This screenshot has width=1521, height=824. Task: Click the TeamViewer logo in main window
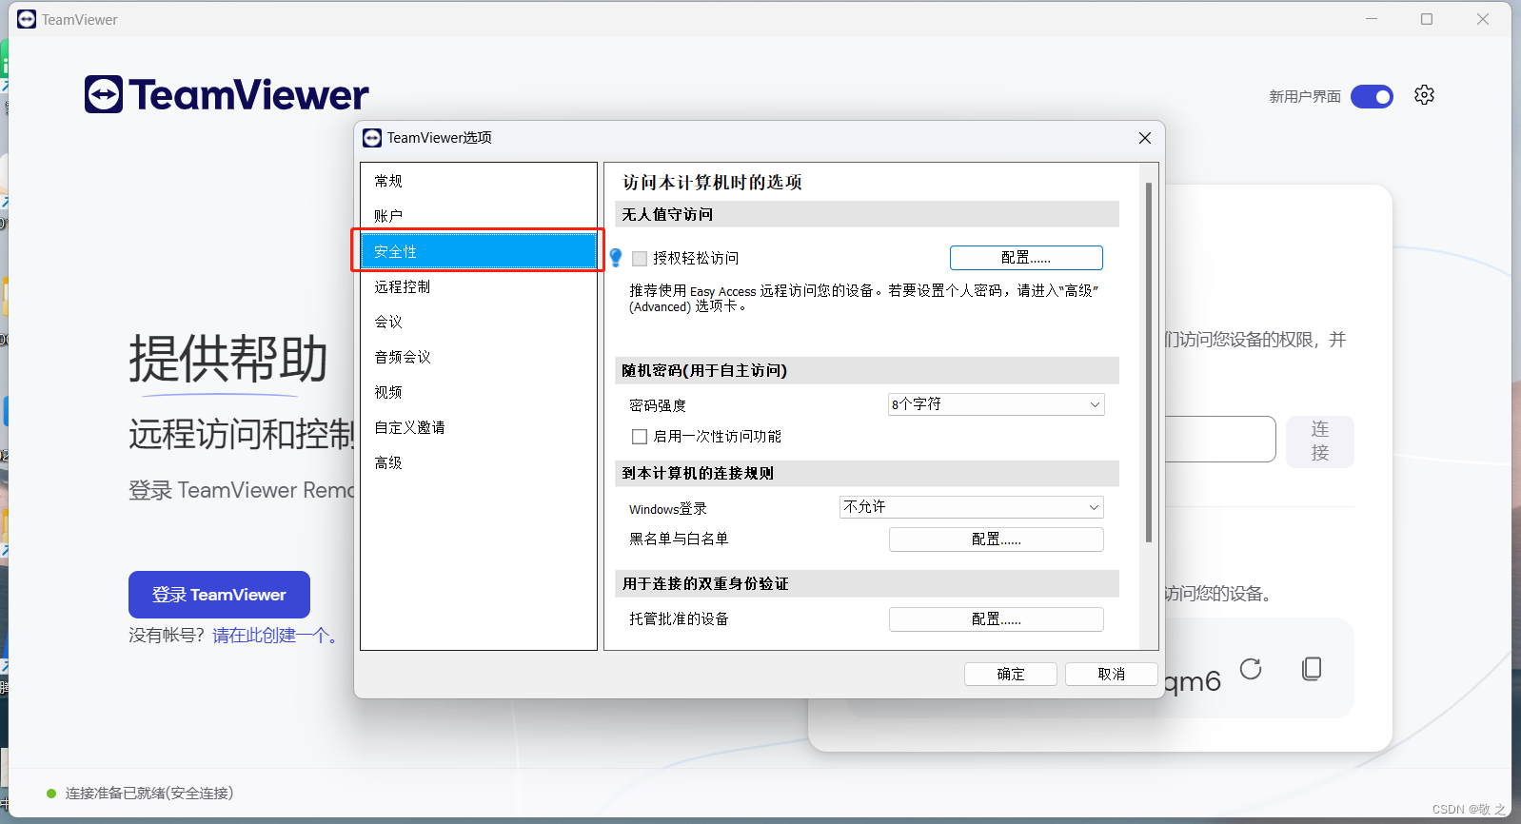(x=227, y=94)
